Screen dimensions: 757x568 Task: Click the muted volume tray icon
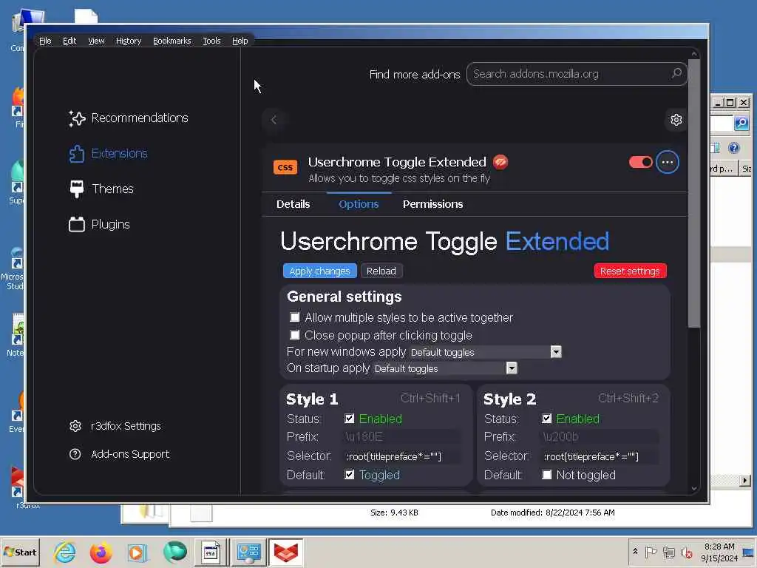686,552
